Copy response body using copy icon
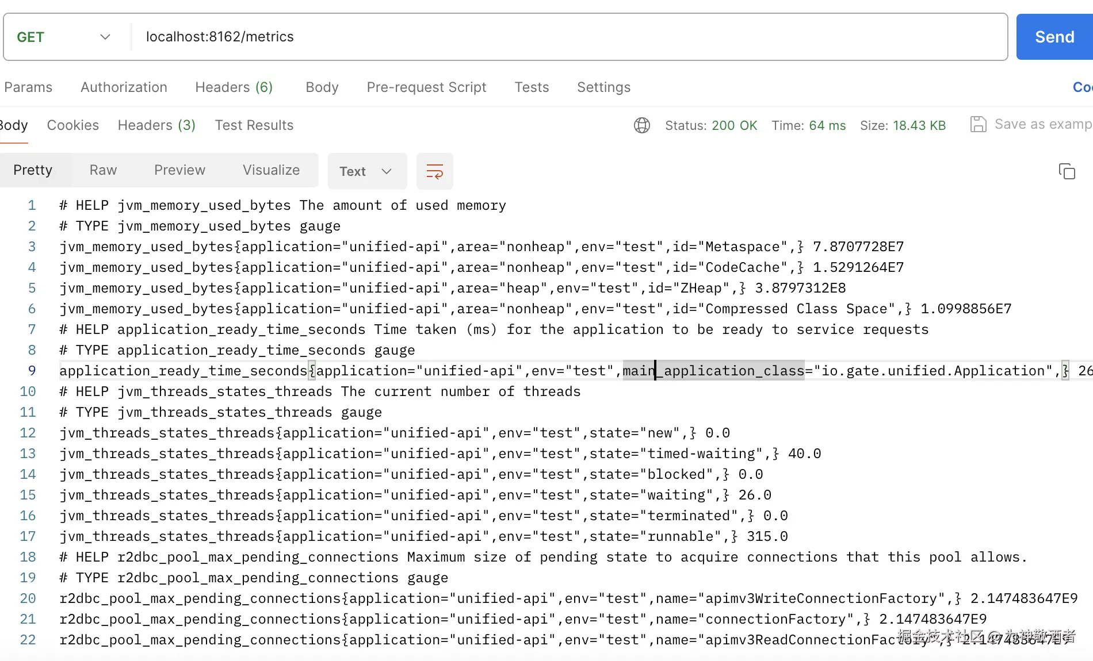Screen dimensions: 1093x661 (x=1067, y=171)
